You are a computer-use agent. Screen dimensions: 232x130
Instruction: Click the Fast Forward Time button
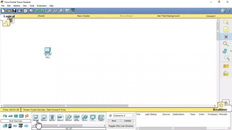(56, 110)
